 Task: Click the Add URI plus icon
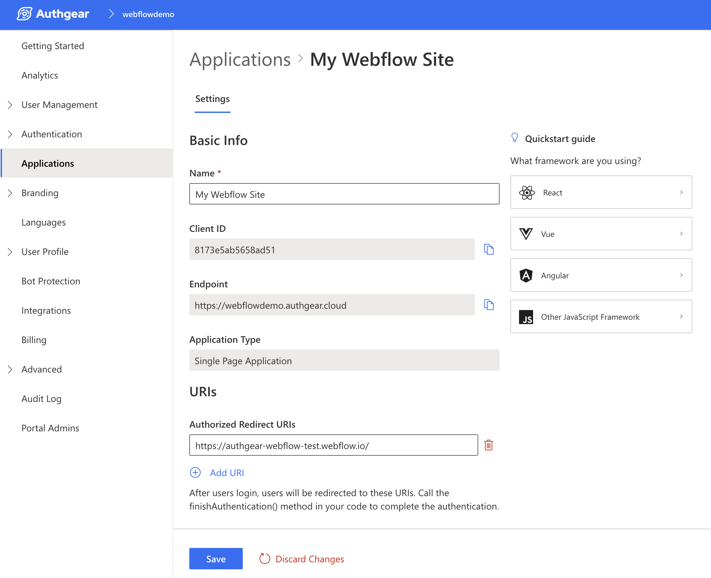click(x=195, y=472)
